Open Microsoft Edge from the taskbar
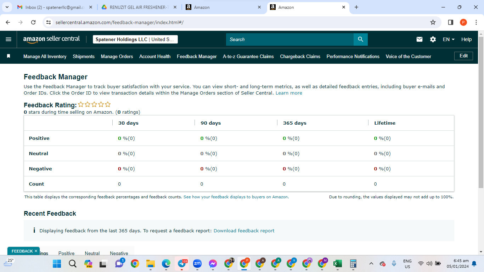This screenshot has height=272, width=484. (166, 263)
